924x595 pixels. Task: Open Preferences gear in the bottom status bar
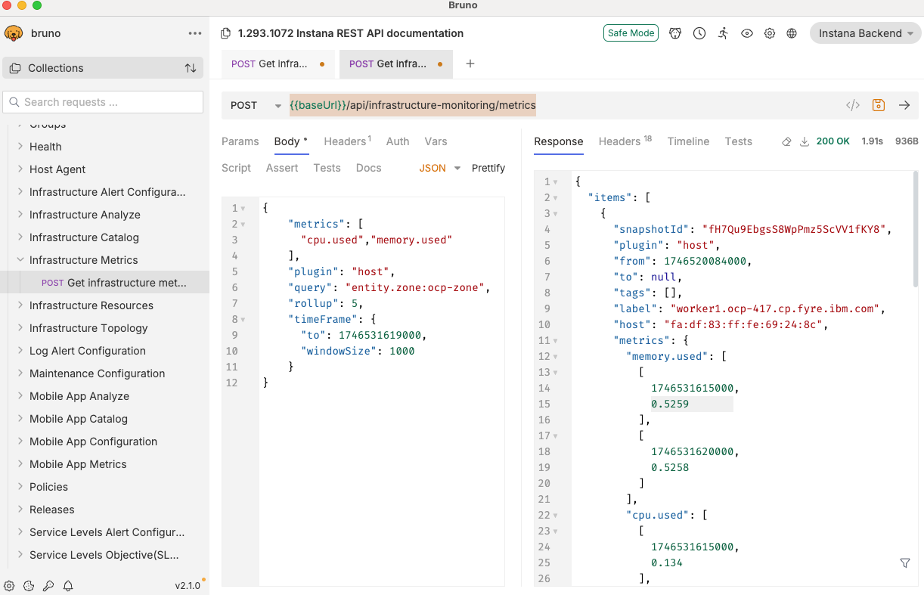click(9, 586)
